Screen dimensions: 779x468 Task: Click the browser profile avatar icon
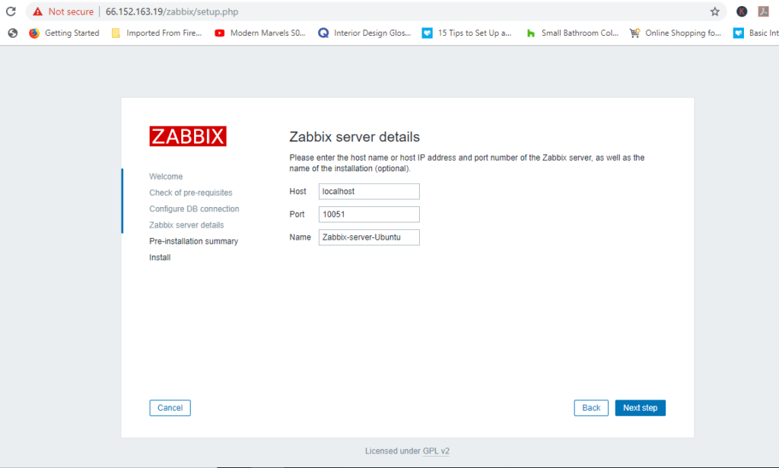point(741,11)
